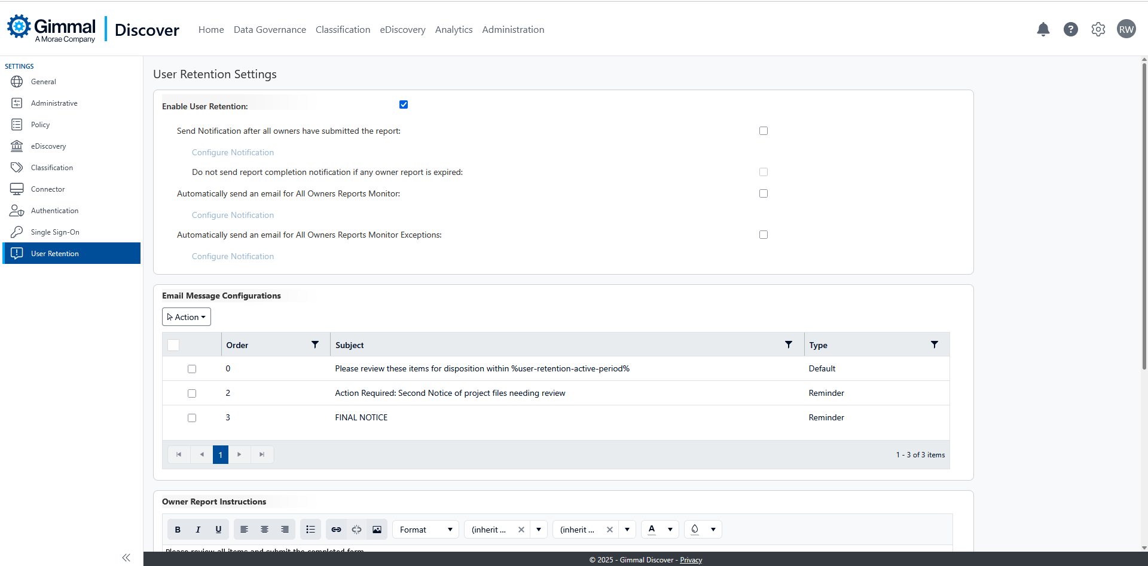Select the Connector settings icon in the sidebar
This screenshot has height=566, width=1148.
(x=17, y=189)
